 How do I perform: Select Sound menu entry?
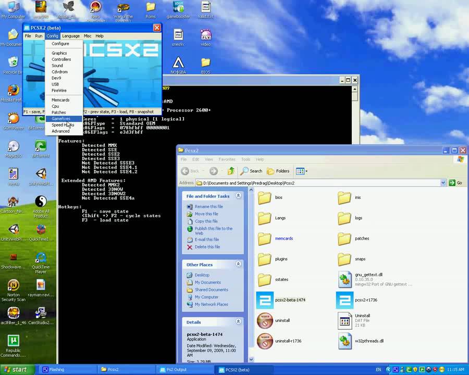57,66
